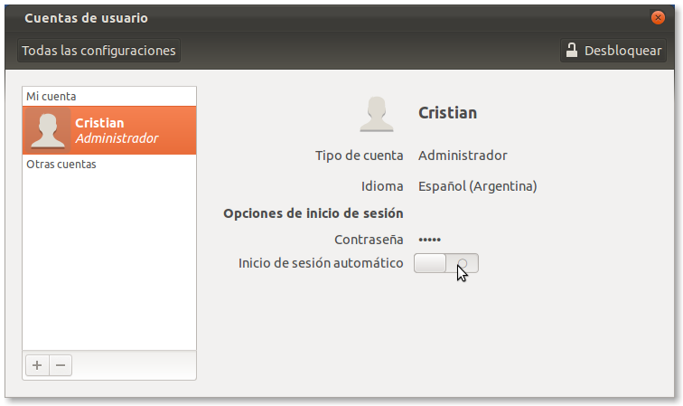Click the Mi cuenta list header
This screenshot has height=406, width=683.
tap(51, 96)
